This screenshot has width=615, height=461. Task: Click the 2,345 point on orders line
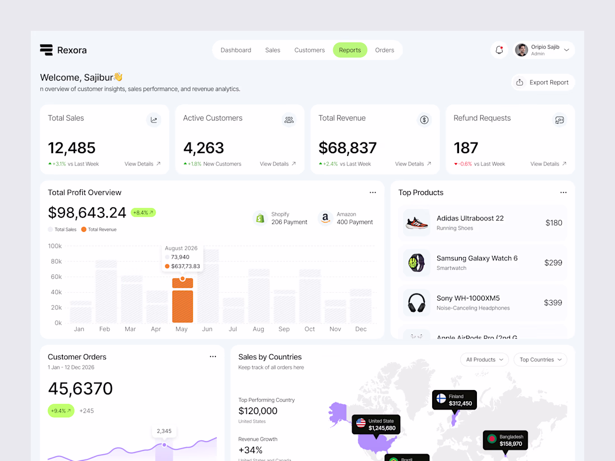(x=164, y=445)
